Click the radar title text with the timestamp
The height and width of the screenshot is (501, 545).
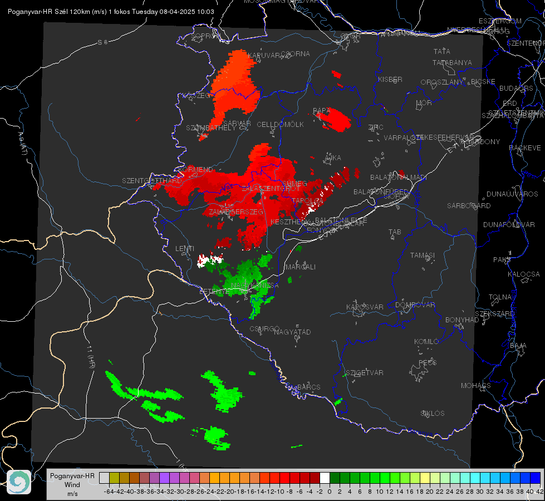(x=111, y=12)
